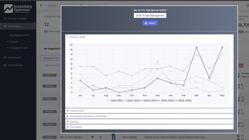The height and width of the screenshot is (140, 249).
Task: Close the forecast modal dialog
Action: click(232, 11)
